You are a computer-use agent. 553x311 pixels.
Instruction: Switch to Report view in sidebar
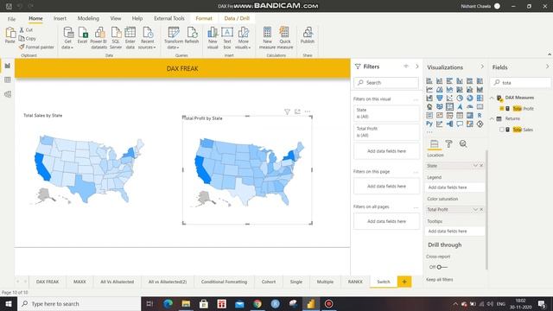(8, 66)
